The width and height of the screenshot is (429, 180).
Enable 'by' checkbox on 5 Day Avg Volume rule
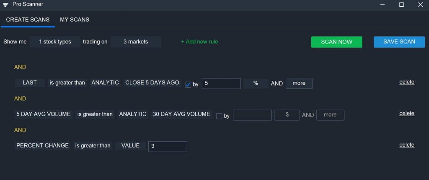(x=219, y=116)
